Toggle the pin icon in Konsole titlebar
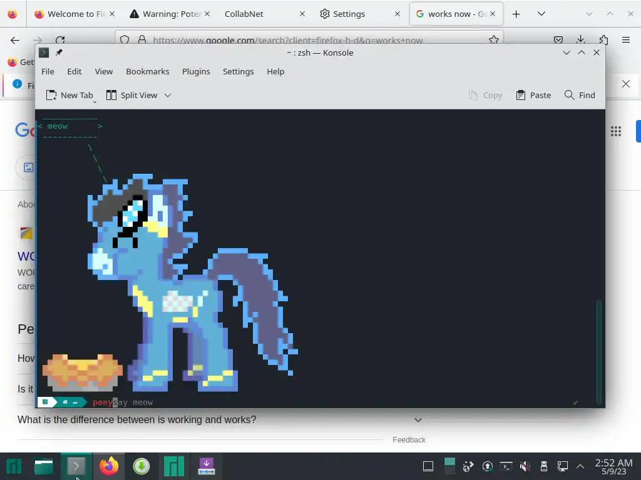The width and height of the screenshot is (641, 480). click(59, 52)
